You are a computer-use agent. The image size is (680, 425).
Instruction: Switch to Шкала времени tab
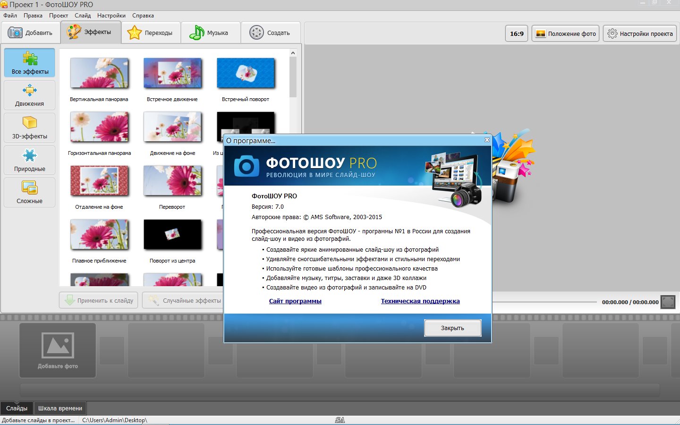pyautogui.click(x=60, y=408)
